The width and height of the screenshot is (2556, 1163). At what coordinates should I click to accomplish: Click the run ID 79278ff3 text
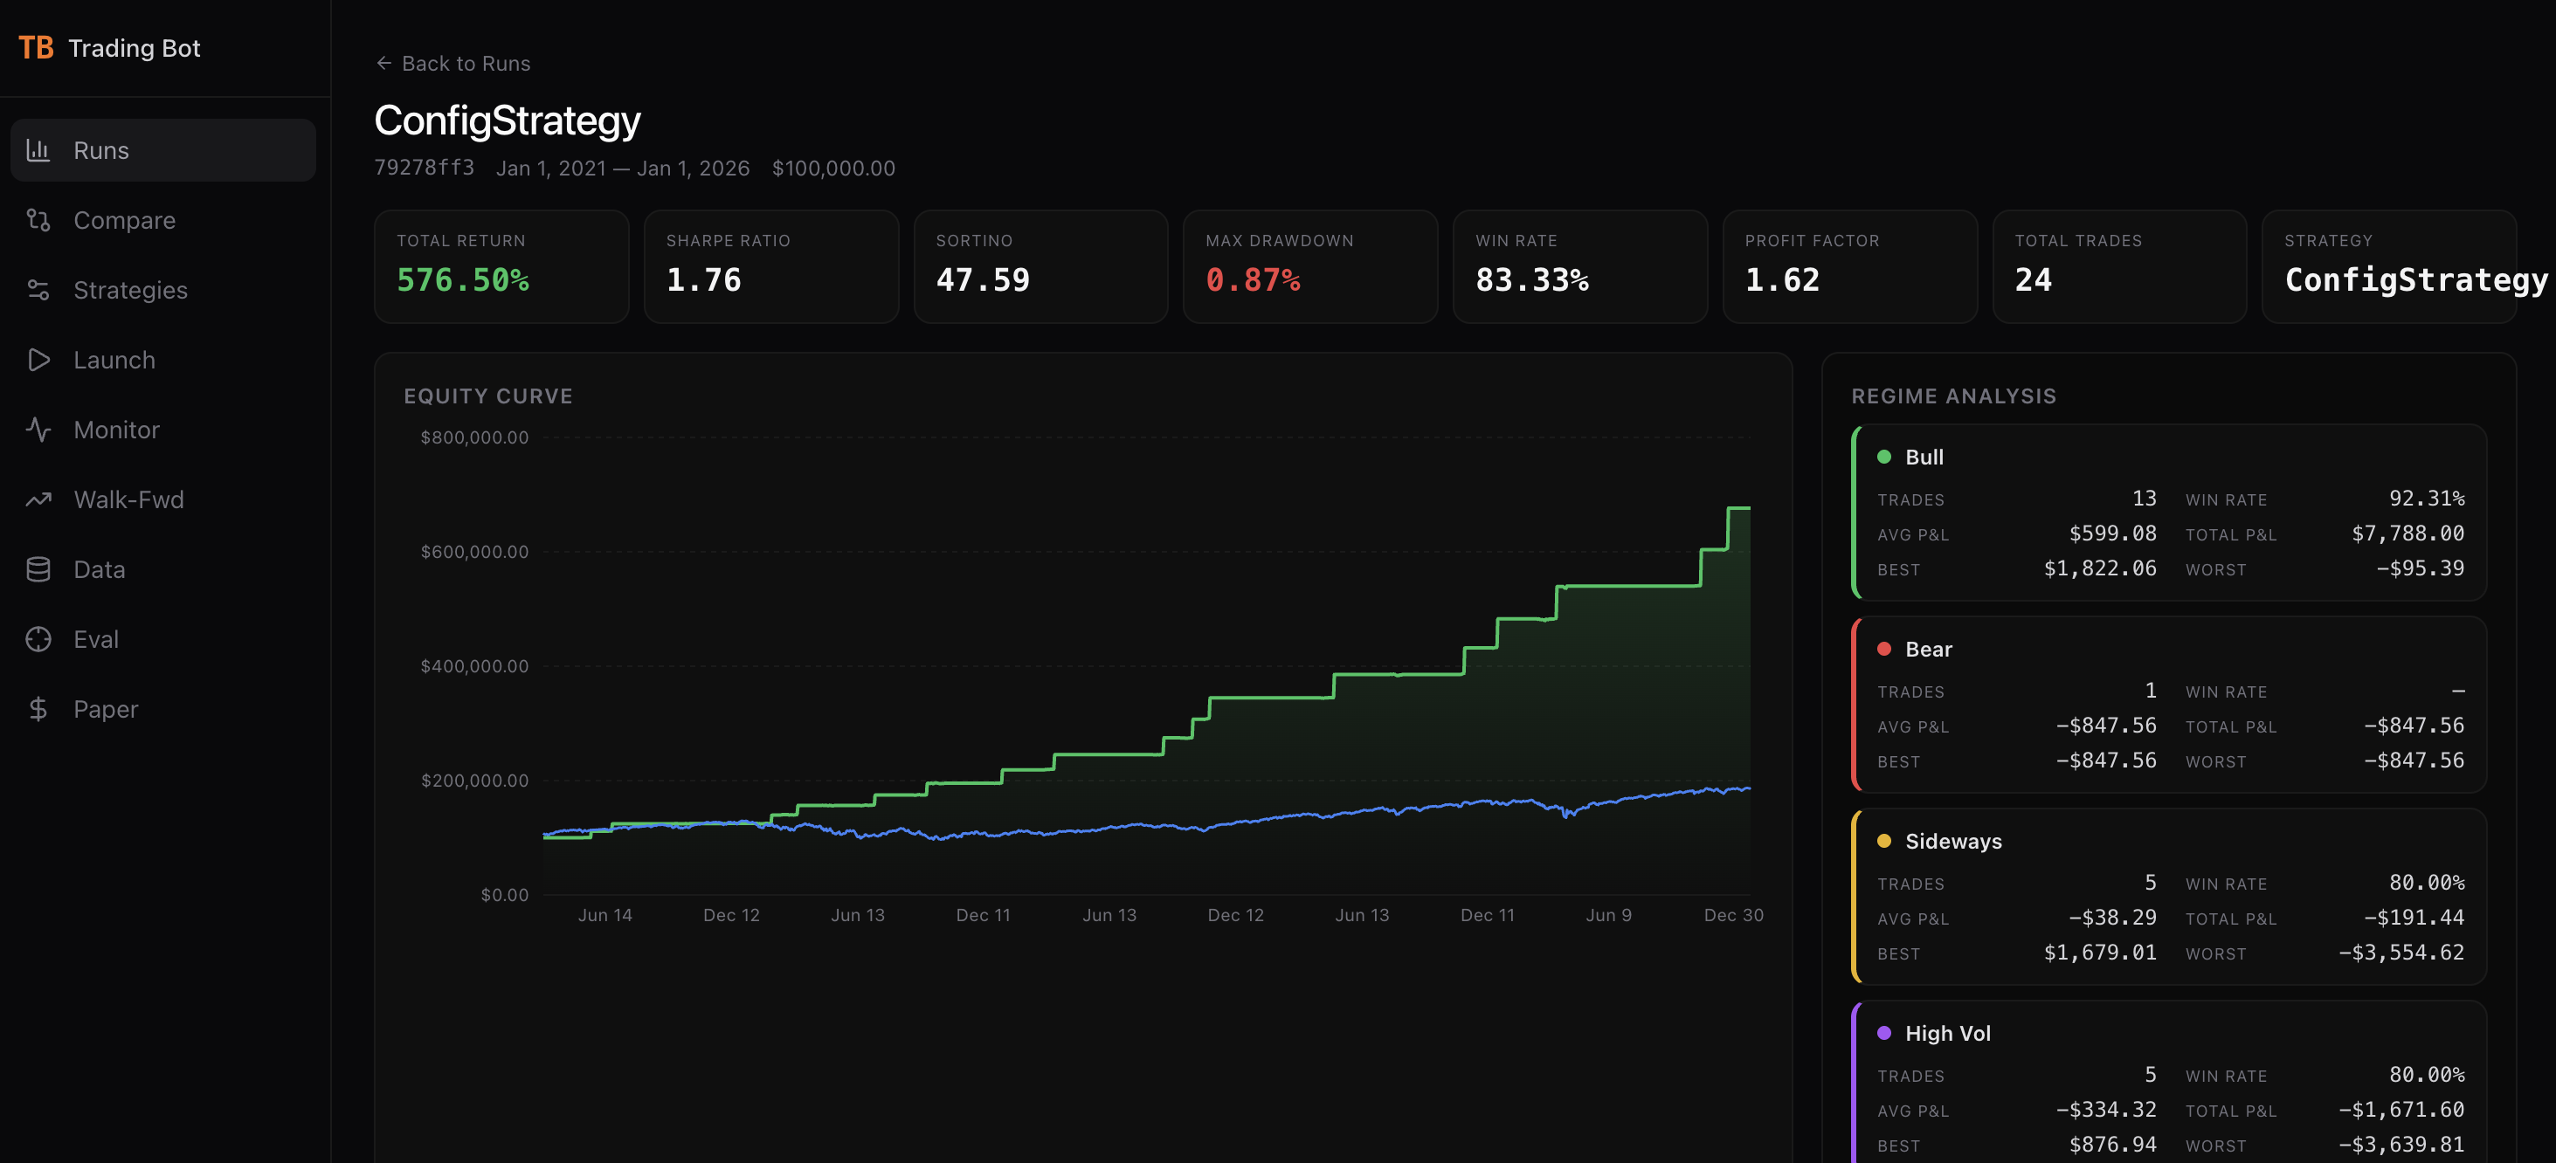[424, 168]
